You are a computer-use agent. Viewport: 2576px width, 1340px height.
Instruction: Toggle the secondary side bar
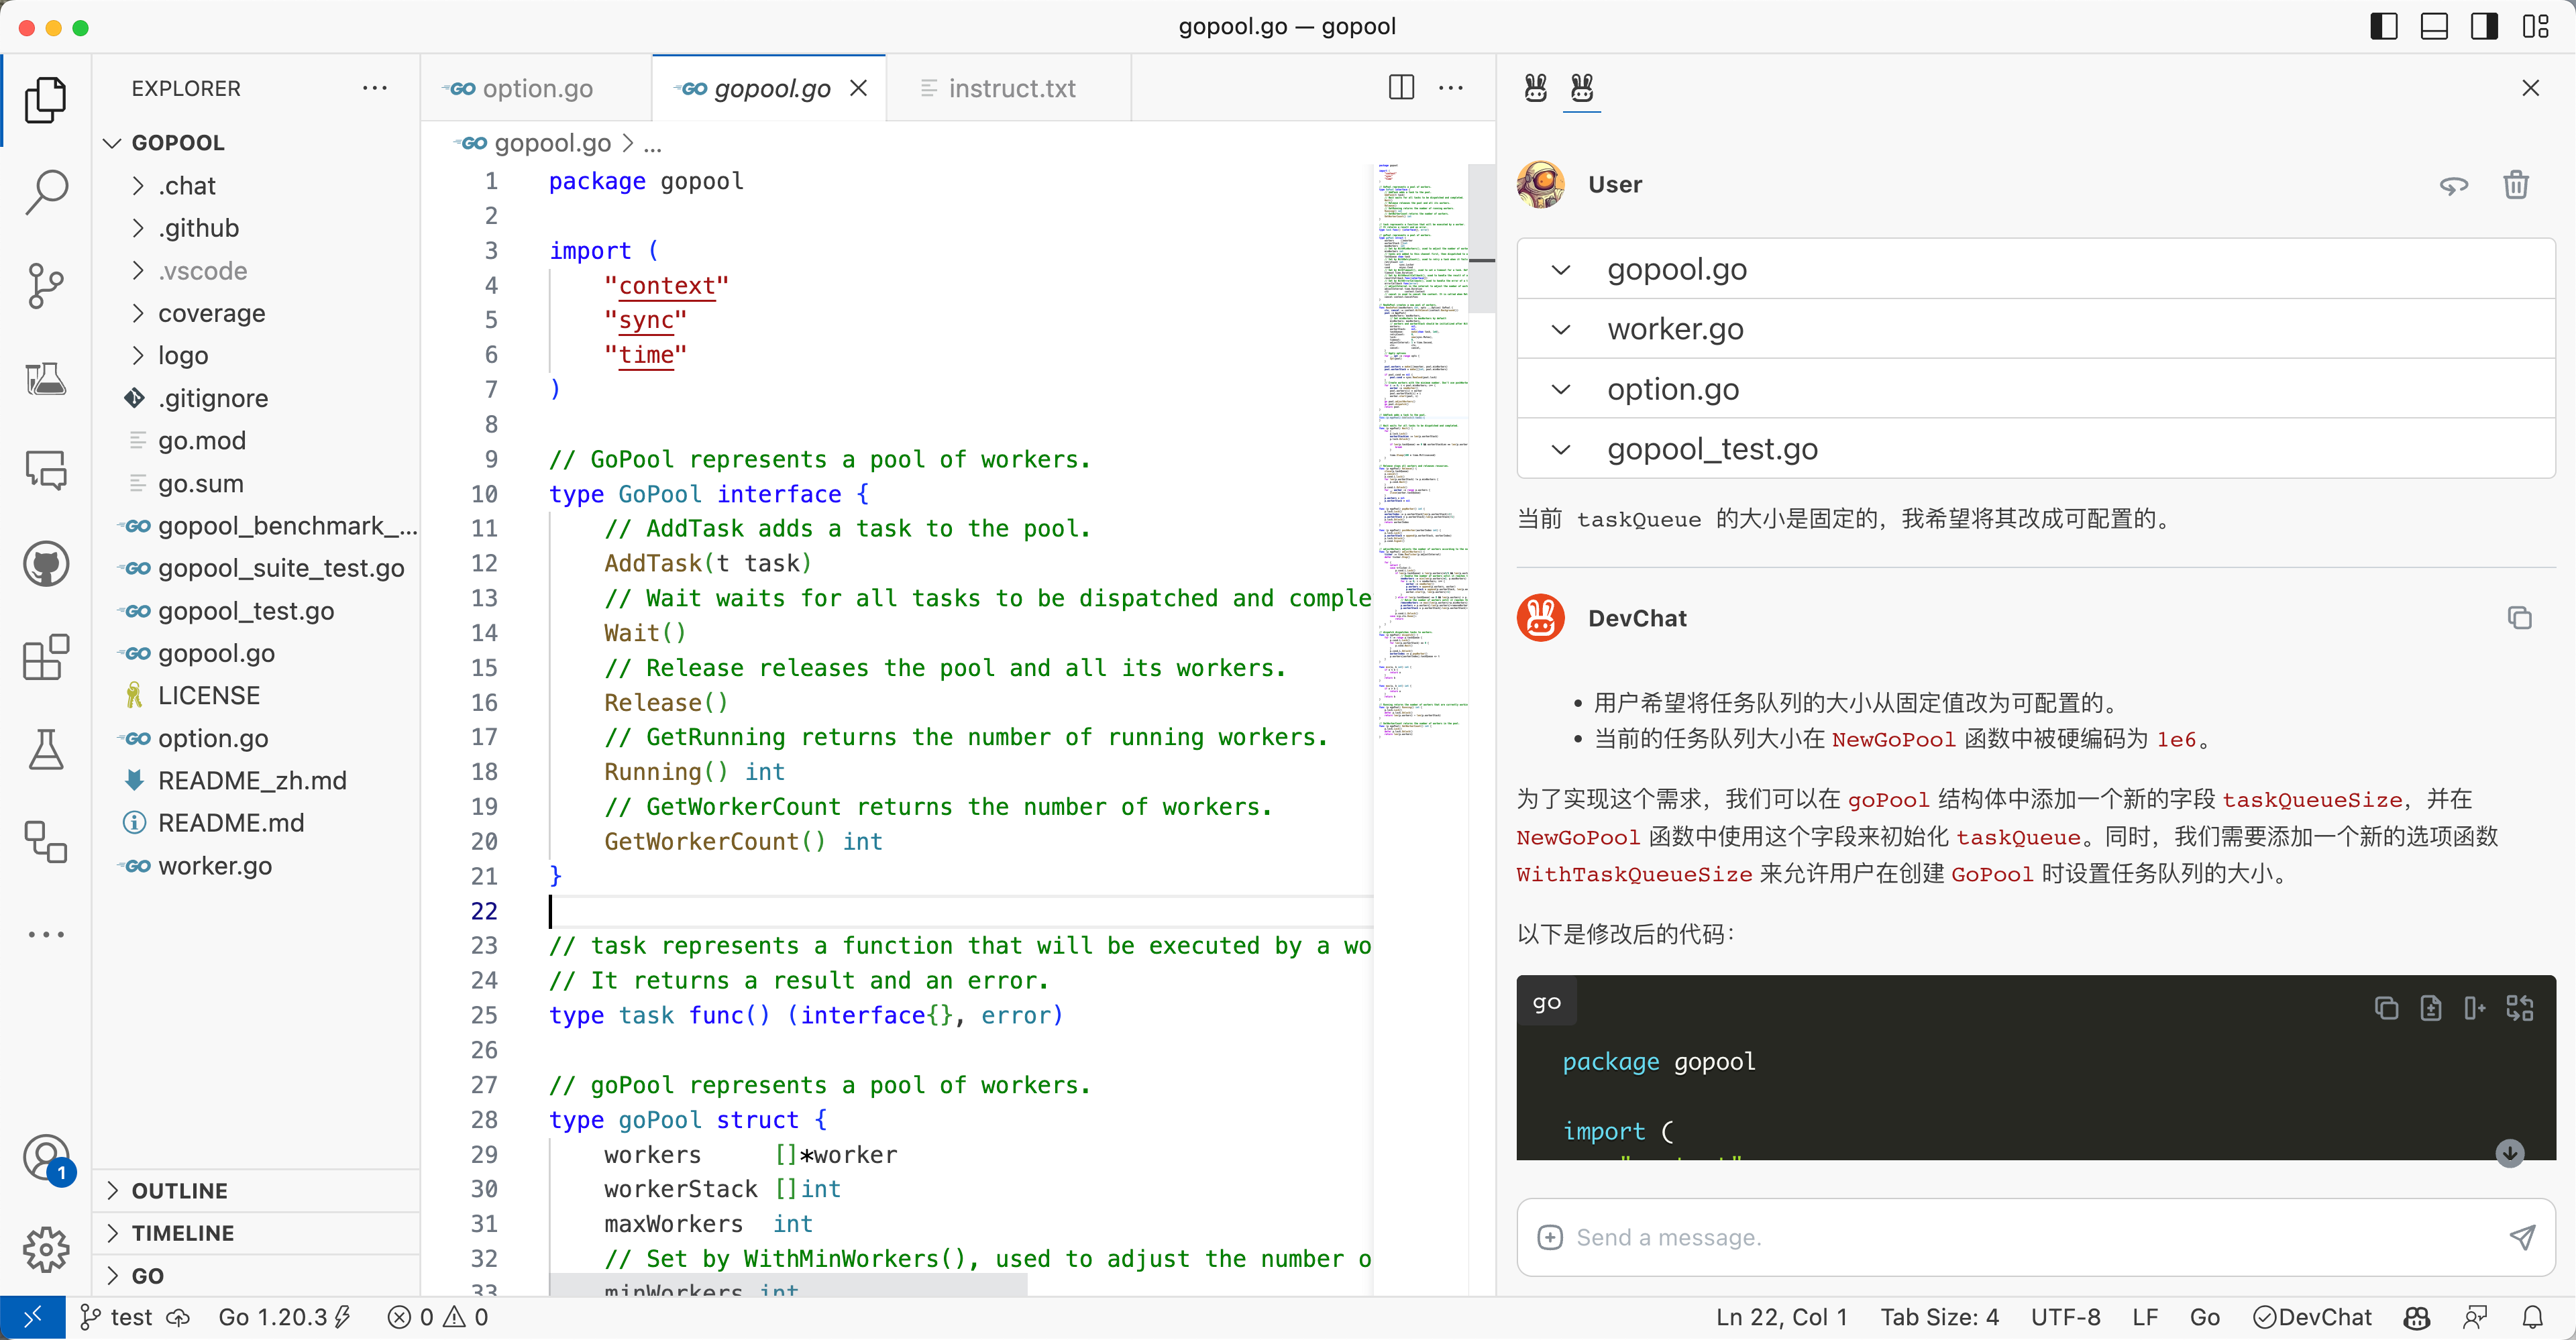tap(2484, 27)
